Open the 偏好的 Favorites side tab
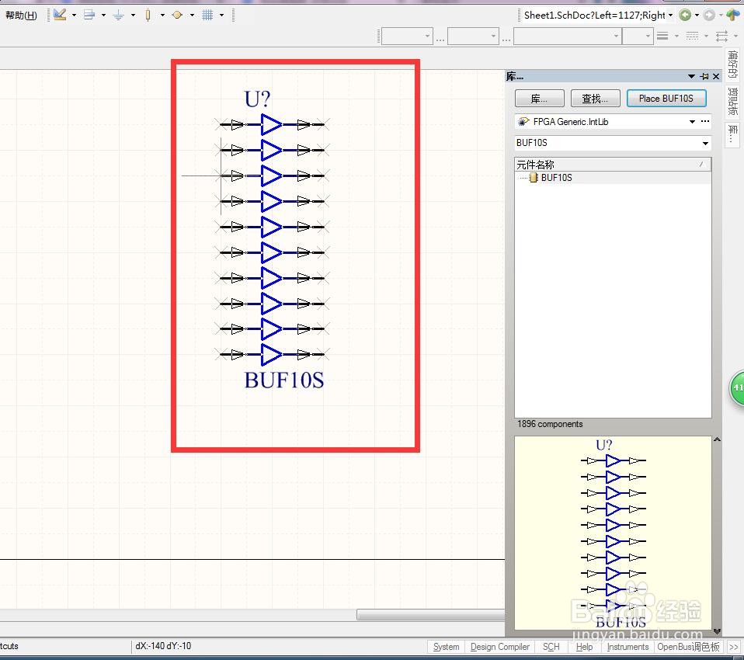744x660 pixels. point(733,64)
